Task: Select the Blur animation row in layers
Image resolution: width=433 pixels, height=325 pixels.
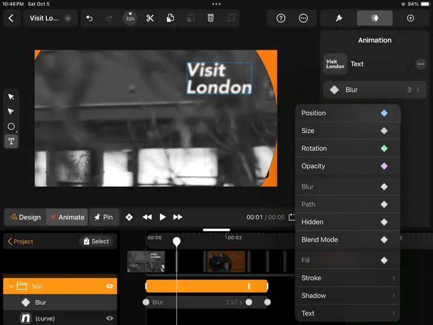Action: [x=60, y=302]
